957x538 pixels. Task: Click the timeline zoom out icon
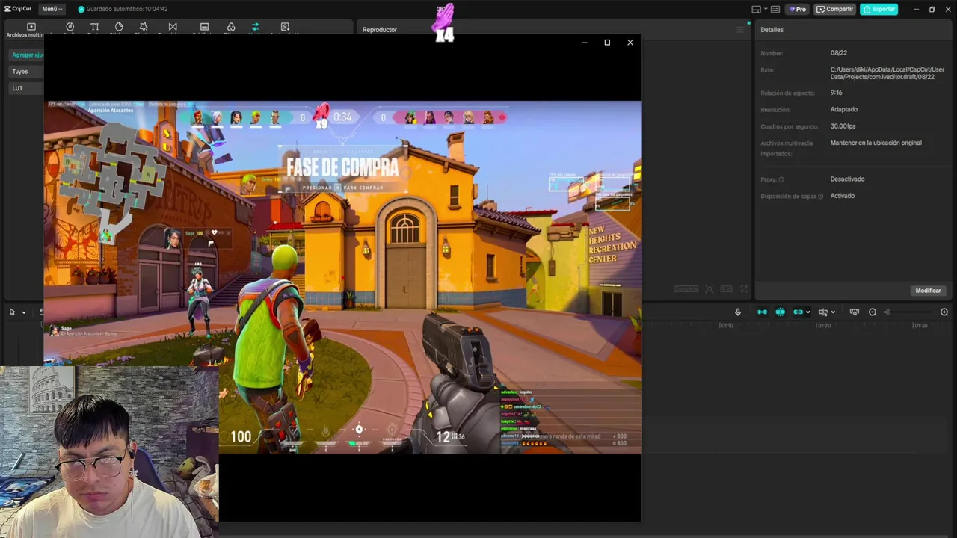[x=873, y=312]
